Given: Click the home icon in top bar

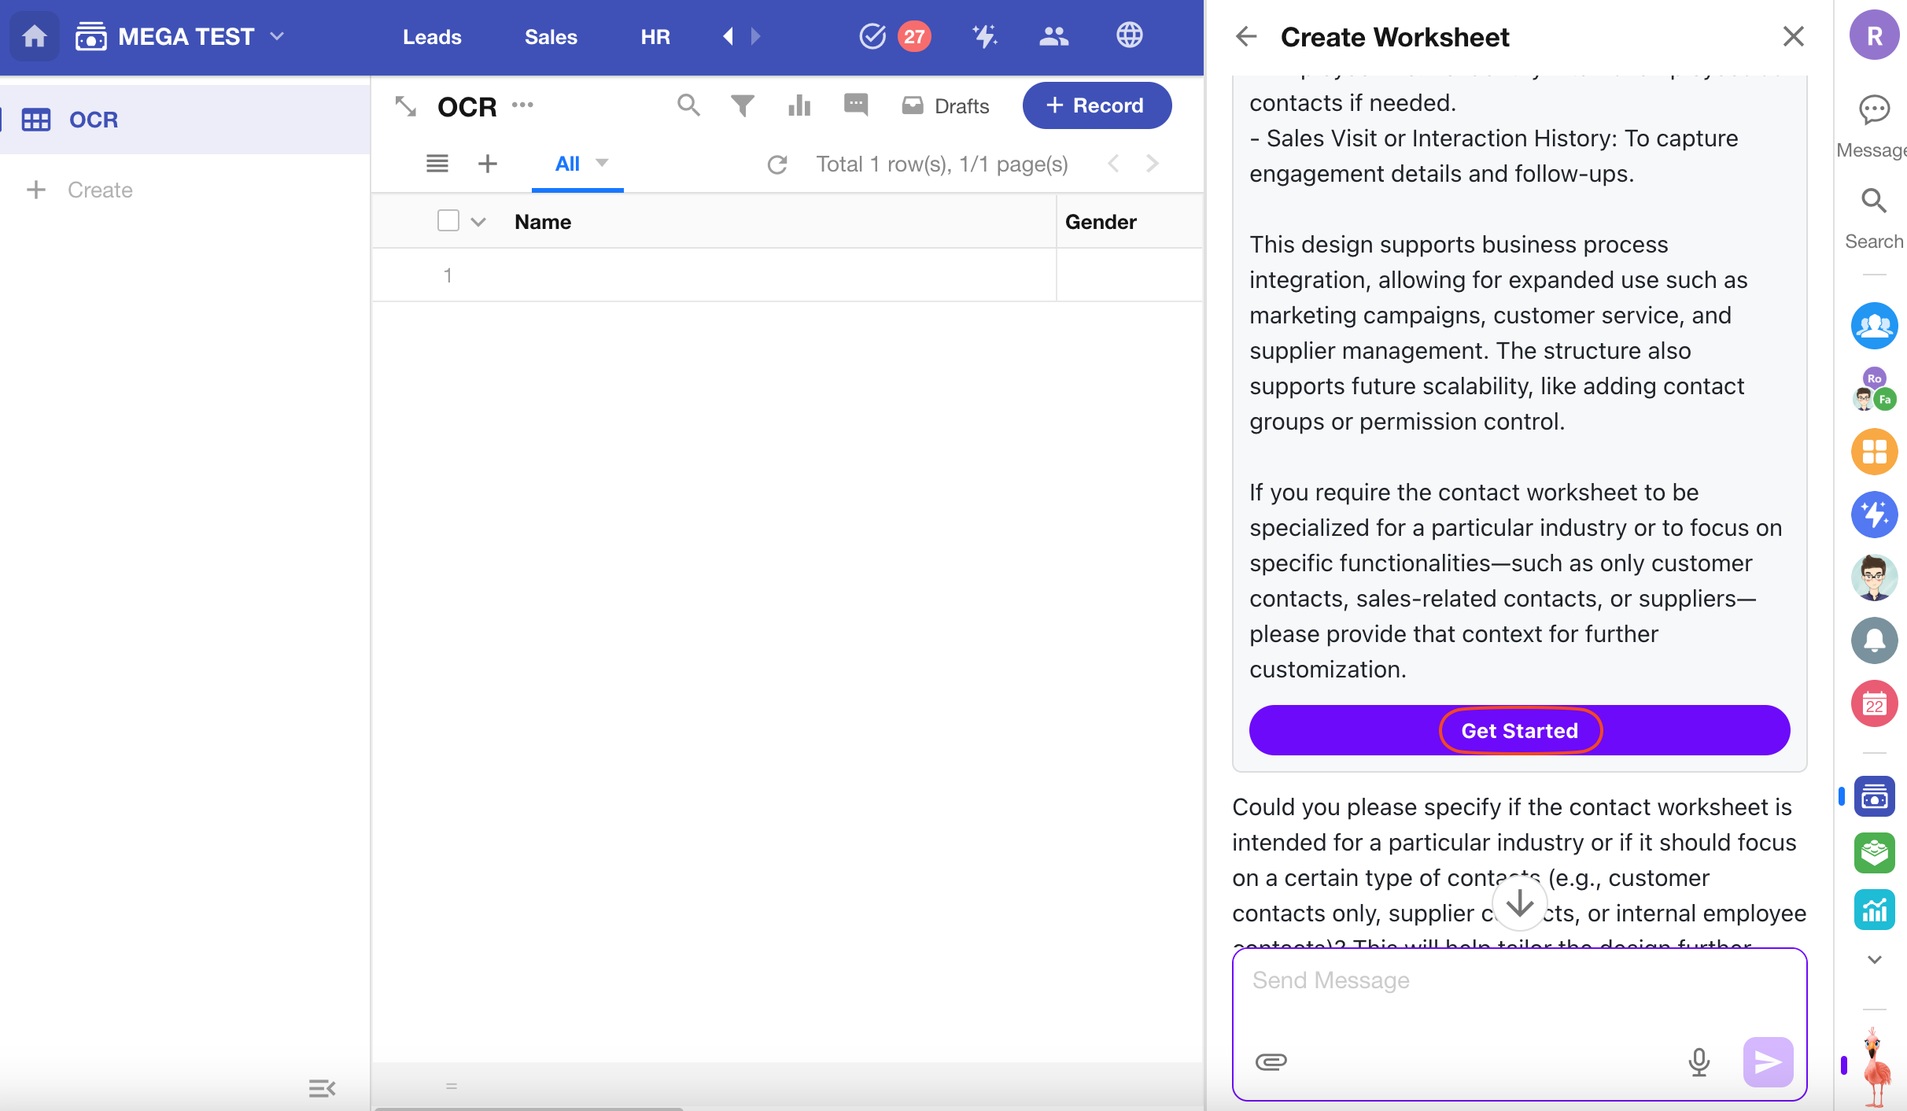Looking at the screenshot, I should pos(35,36).
